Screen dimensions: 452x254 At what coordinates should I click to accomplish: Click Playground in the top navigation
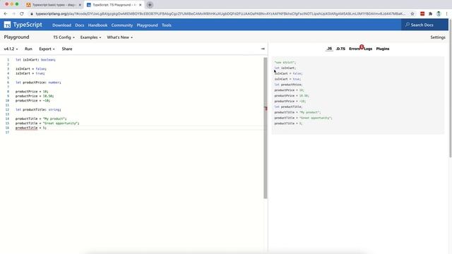coord(148,25)
